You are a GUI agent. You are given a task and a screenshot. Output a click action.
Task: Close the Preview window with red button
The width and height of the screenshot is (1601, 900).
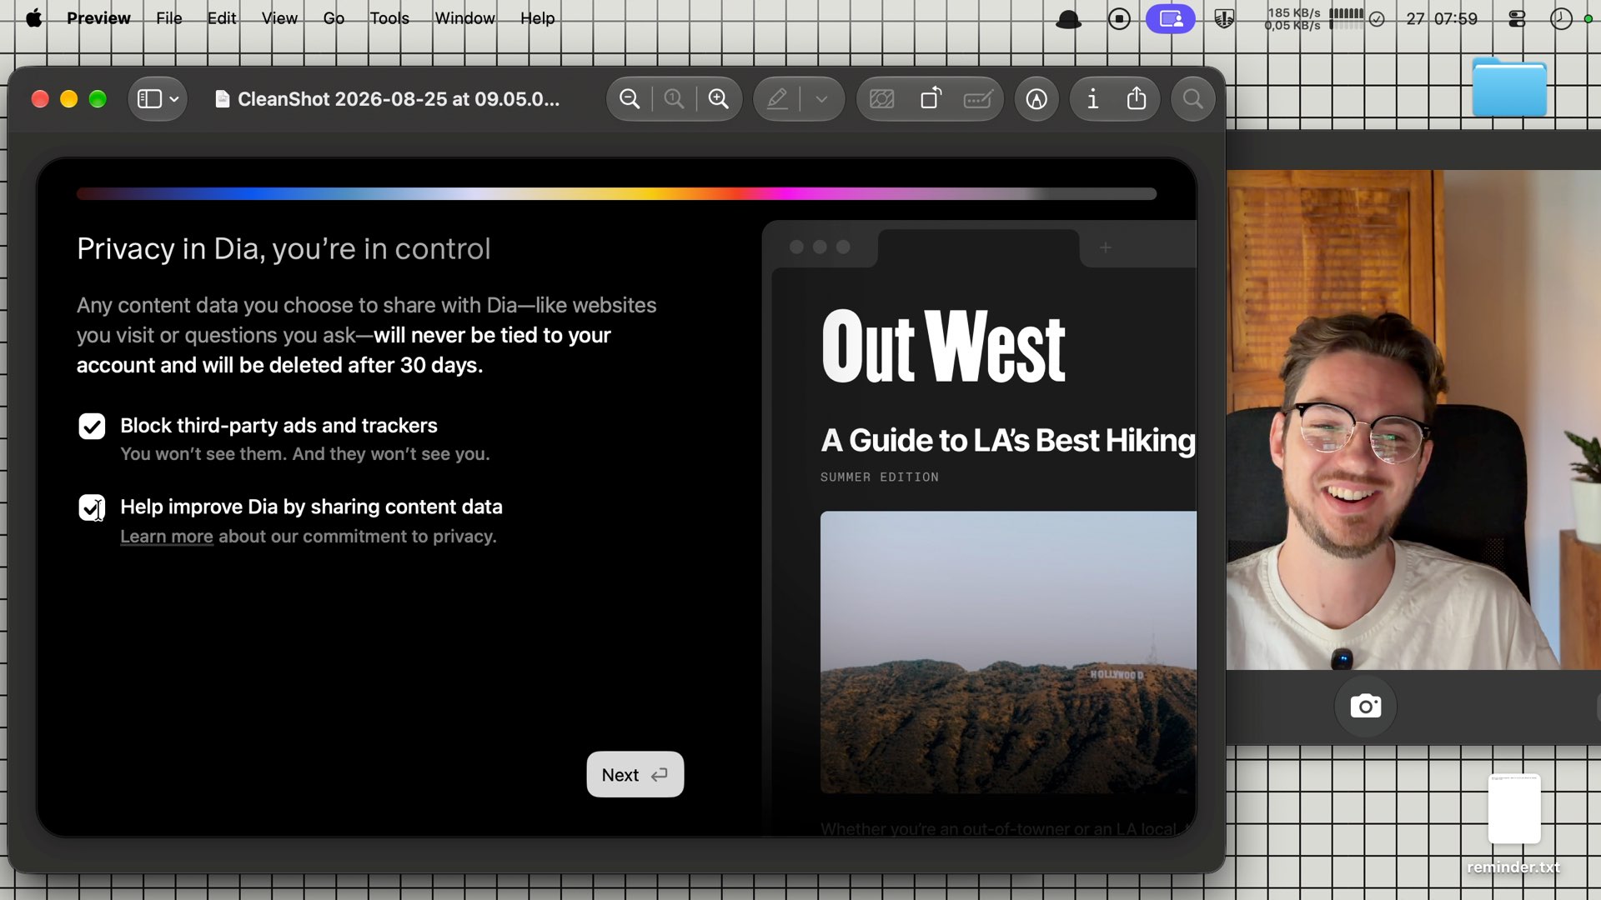pyautogui.click(x=40, y=99)
